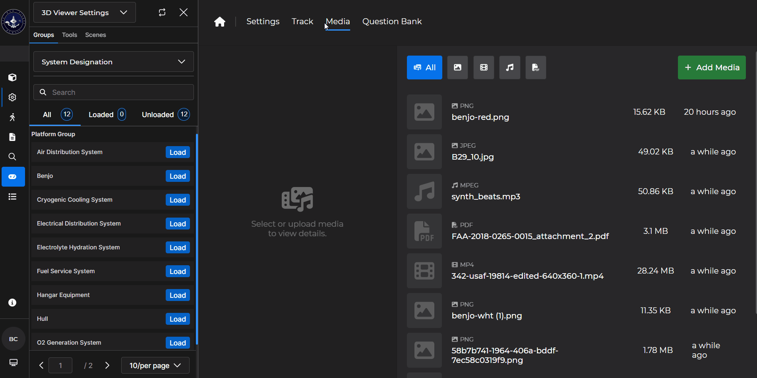Open the Media navigation item
757x378 pixels.
[x=338, y=21]
